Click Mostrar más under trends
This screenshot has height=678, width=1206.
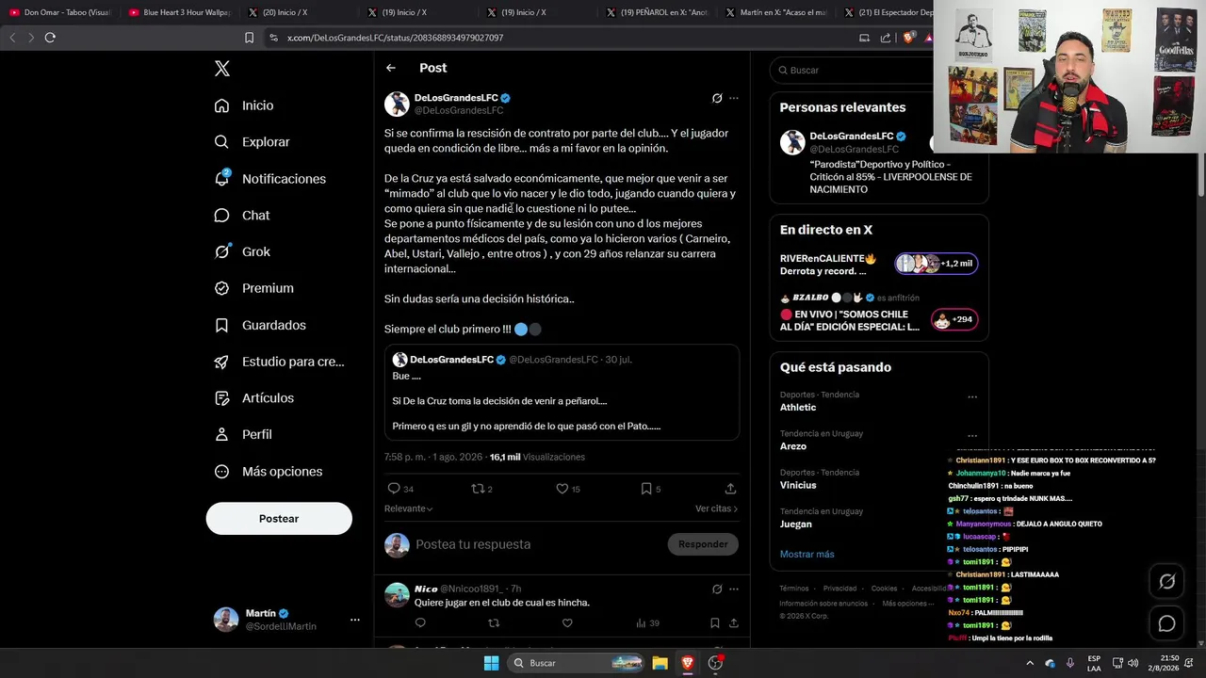(807, 555)
